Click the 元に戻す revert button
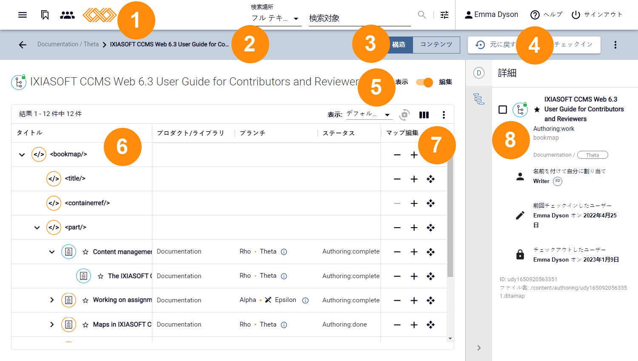The width and height of the screenshot is (638, 361). 496,45
